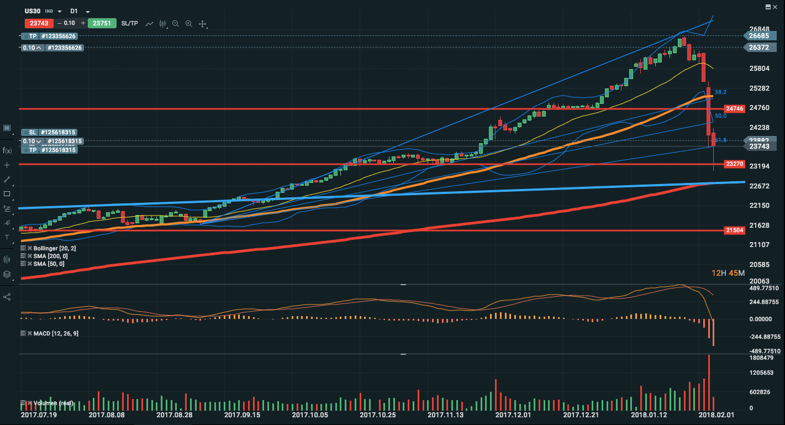
Task: Select the text annotation tool
Action: pyautogui.click(x=7, y=237)
